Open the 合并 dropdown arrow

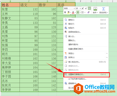97,13
